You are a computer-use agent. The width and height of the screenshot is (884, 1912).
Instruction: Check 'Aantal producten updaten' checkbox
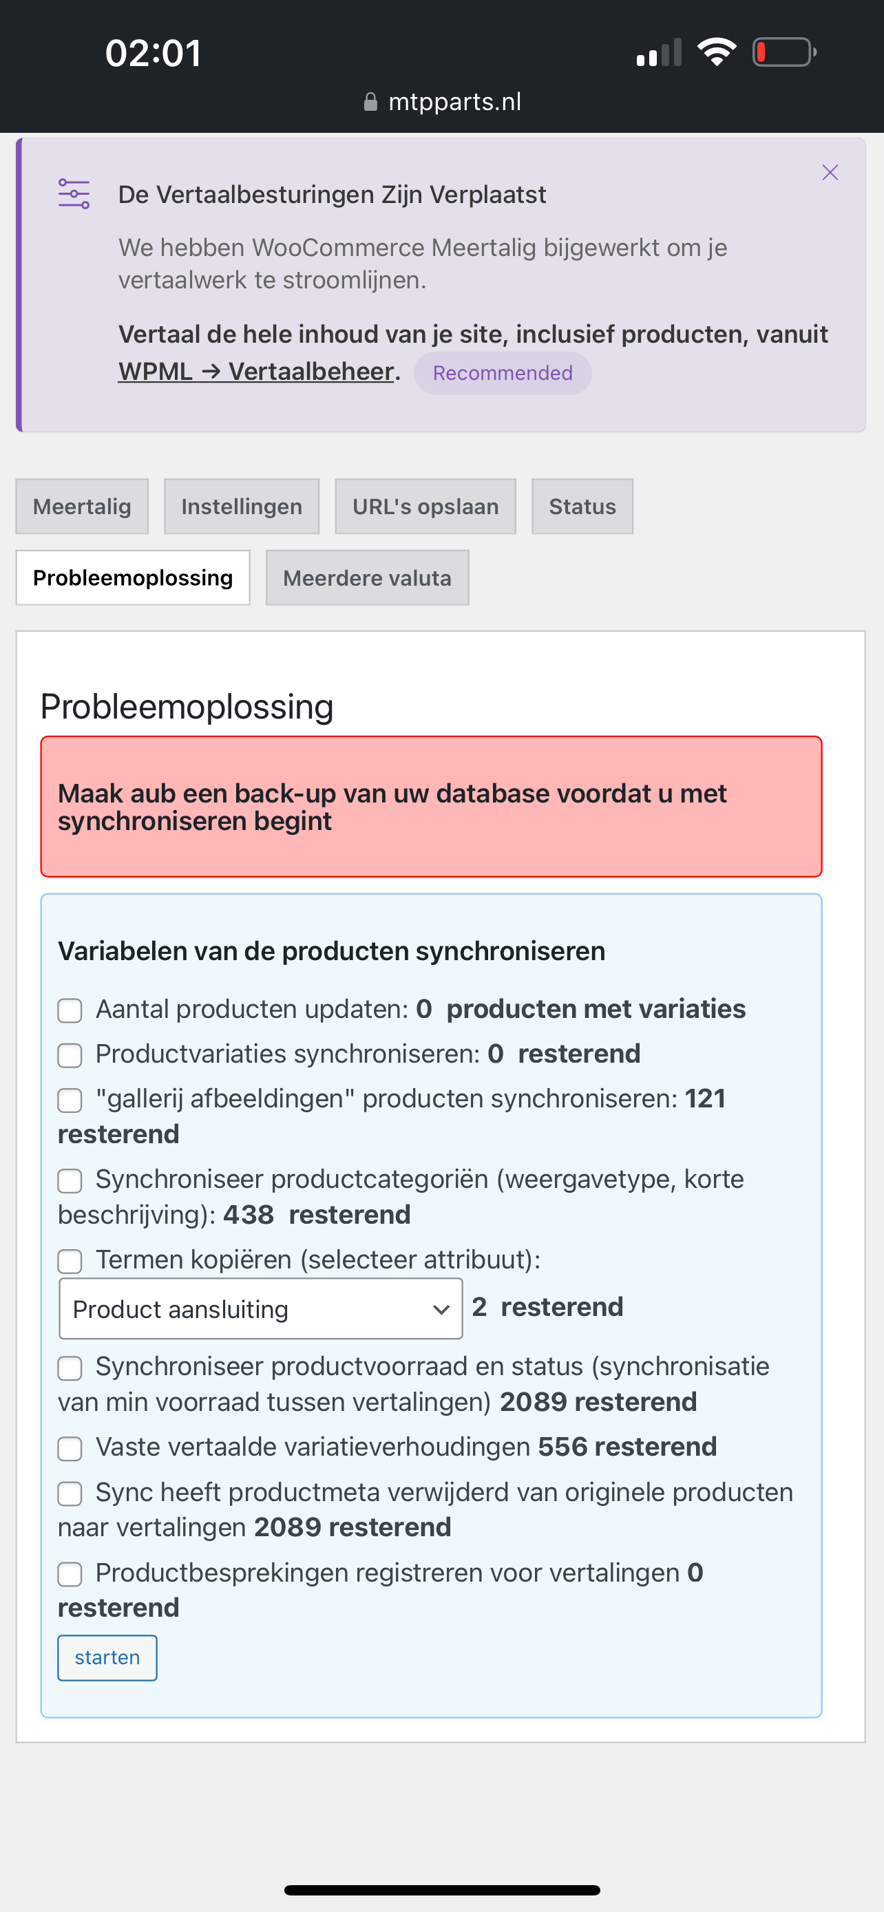pyautogui.click(x=70, y=1010)
